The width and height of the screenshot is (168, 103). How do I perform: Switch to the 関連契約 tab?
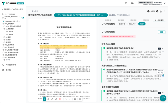pos(133,20)
